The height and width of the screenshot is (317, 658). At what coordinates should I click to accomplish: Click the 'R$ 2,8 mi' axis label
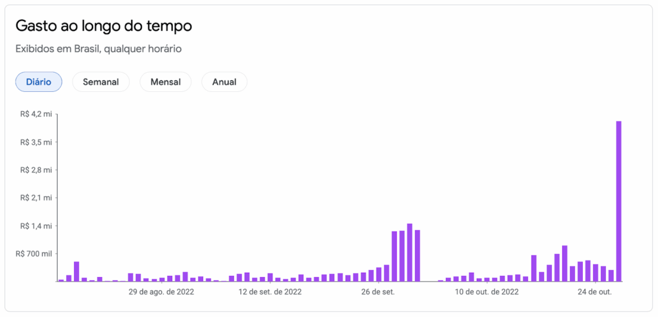pos(36,170)
